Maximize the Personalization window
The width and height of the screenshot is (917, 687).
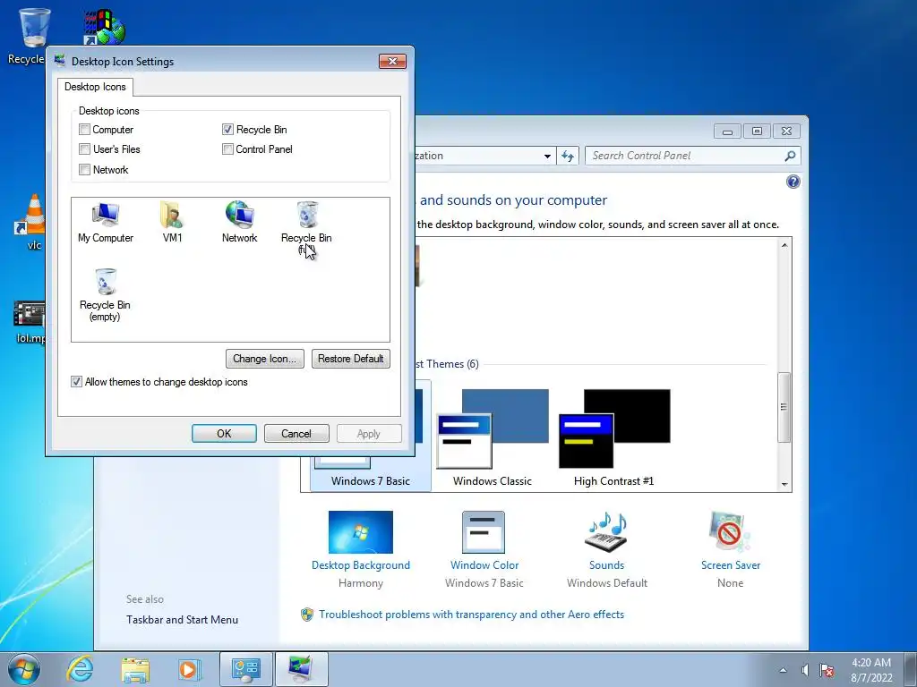click(757, 131)
